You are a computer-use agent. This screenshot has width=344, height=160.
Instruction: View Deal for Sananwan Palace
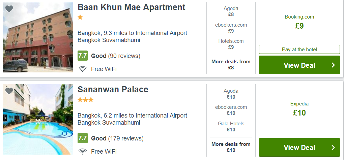pyautogui.click(x=299, y=147)
